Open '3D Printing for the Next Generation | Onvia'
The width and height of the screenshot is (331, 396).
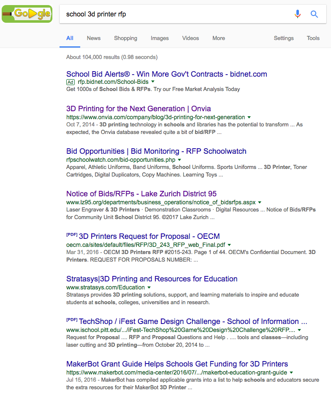pyautogui.click(x=138, y=109)
